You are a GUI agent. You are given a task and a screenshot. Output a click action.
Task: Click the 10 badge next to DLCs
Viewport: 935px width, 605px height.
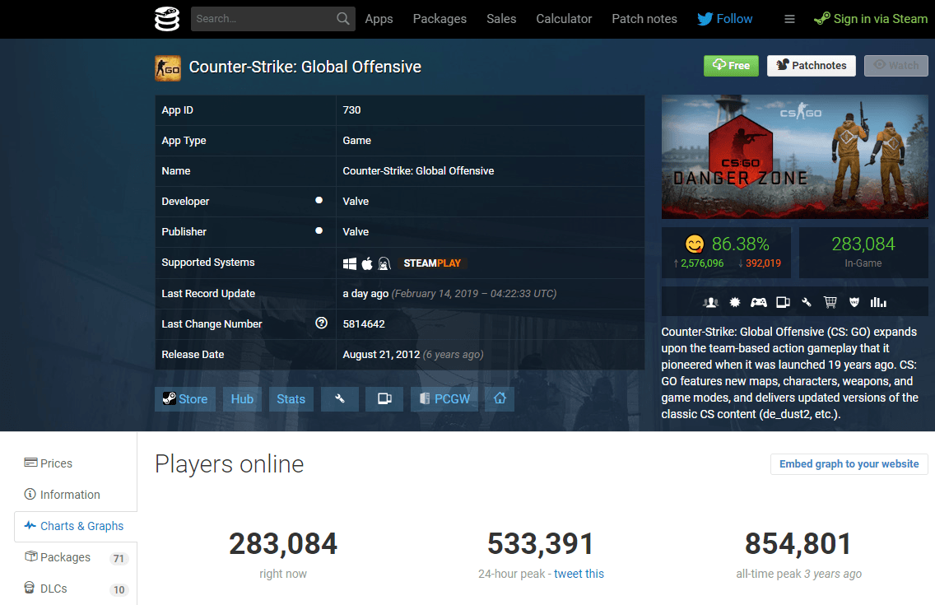[x=119, y=589]
